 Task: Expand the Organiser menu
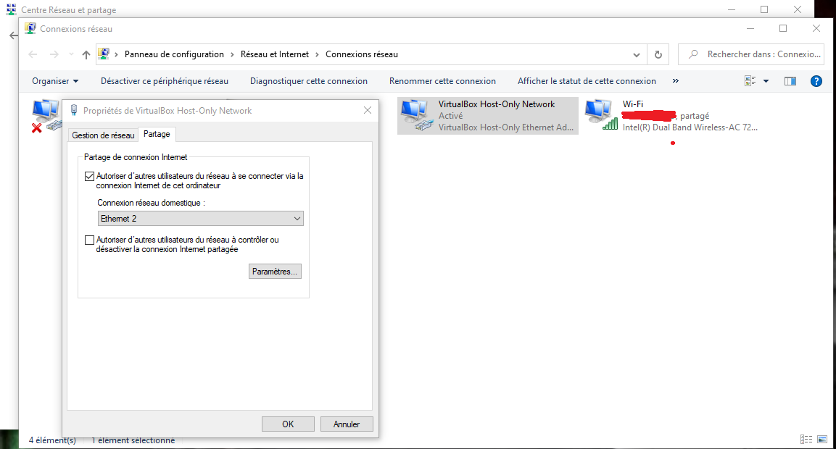pyautogui.click(x=55, y=81)
